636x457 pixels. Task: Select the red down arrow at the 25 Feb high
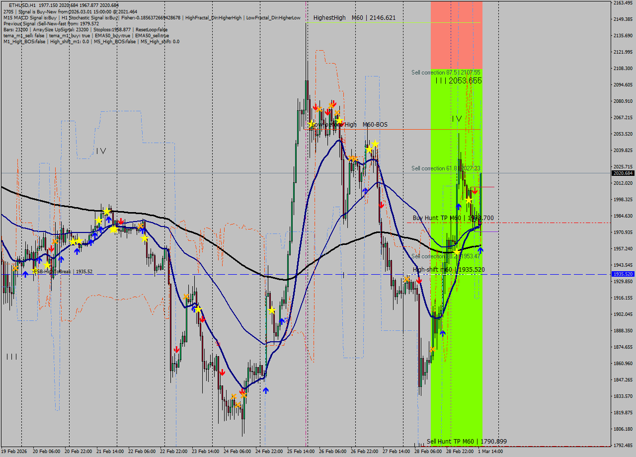pyautogui.click(x=316, y=107)
